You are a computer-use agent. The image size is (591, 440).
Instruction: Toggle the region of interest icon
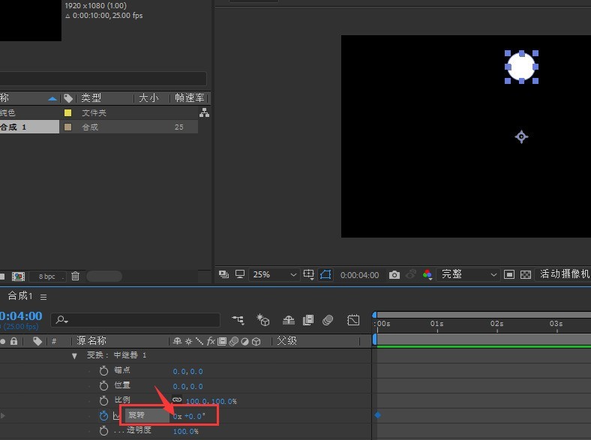tap(508, 274)
